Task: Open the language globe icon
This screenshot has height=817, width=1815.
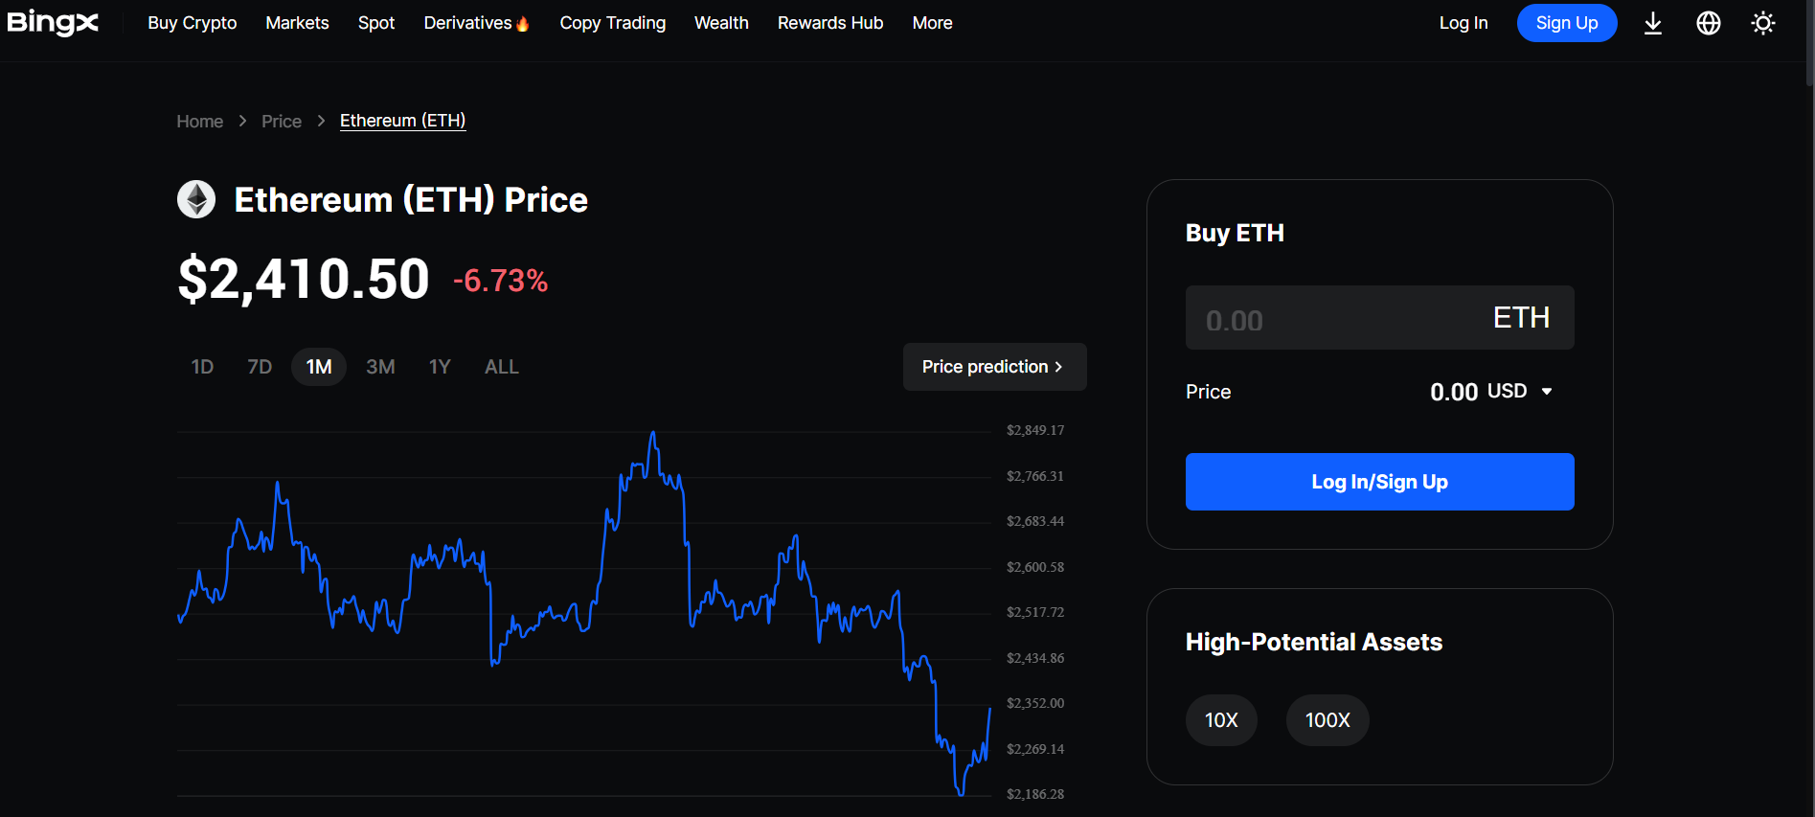Action: [1709, 23]
